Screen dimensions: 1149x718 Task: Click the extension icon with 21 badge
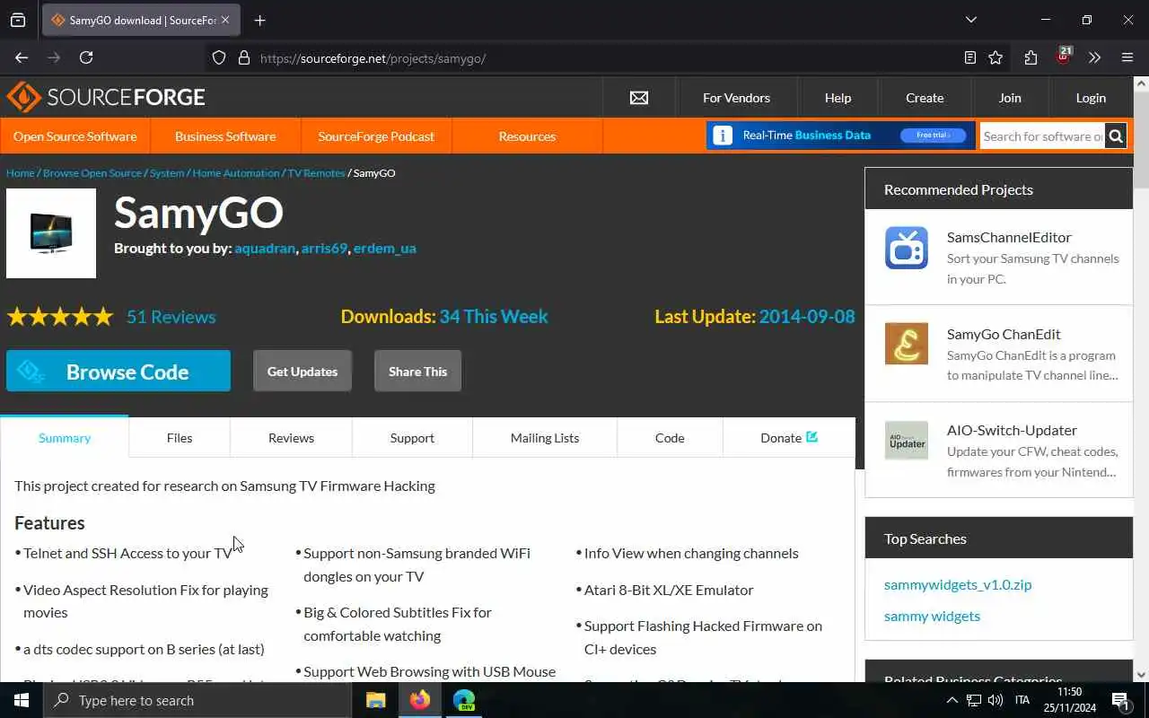click(x=1064, y=56)
